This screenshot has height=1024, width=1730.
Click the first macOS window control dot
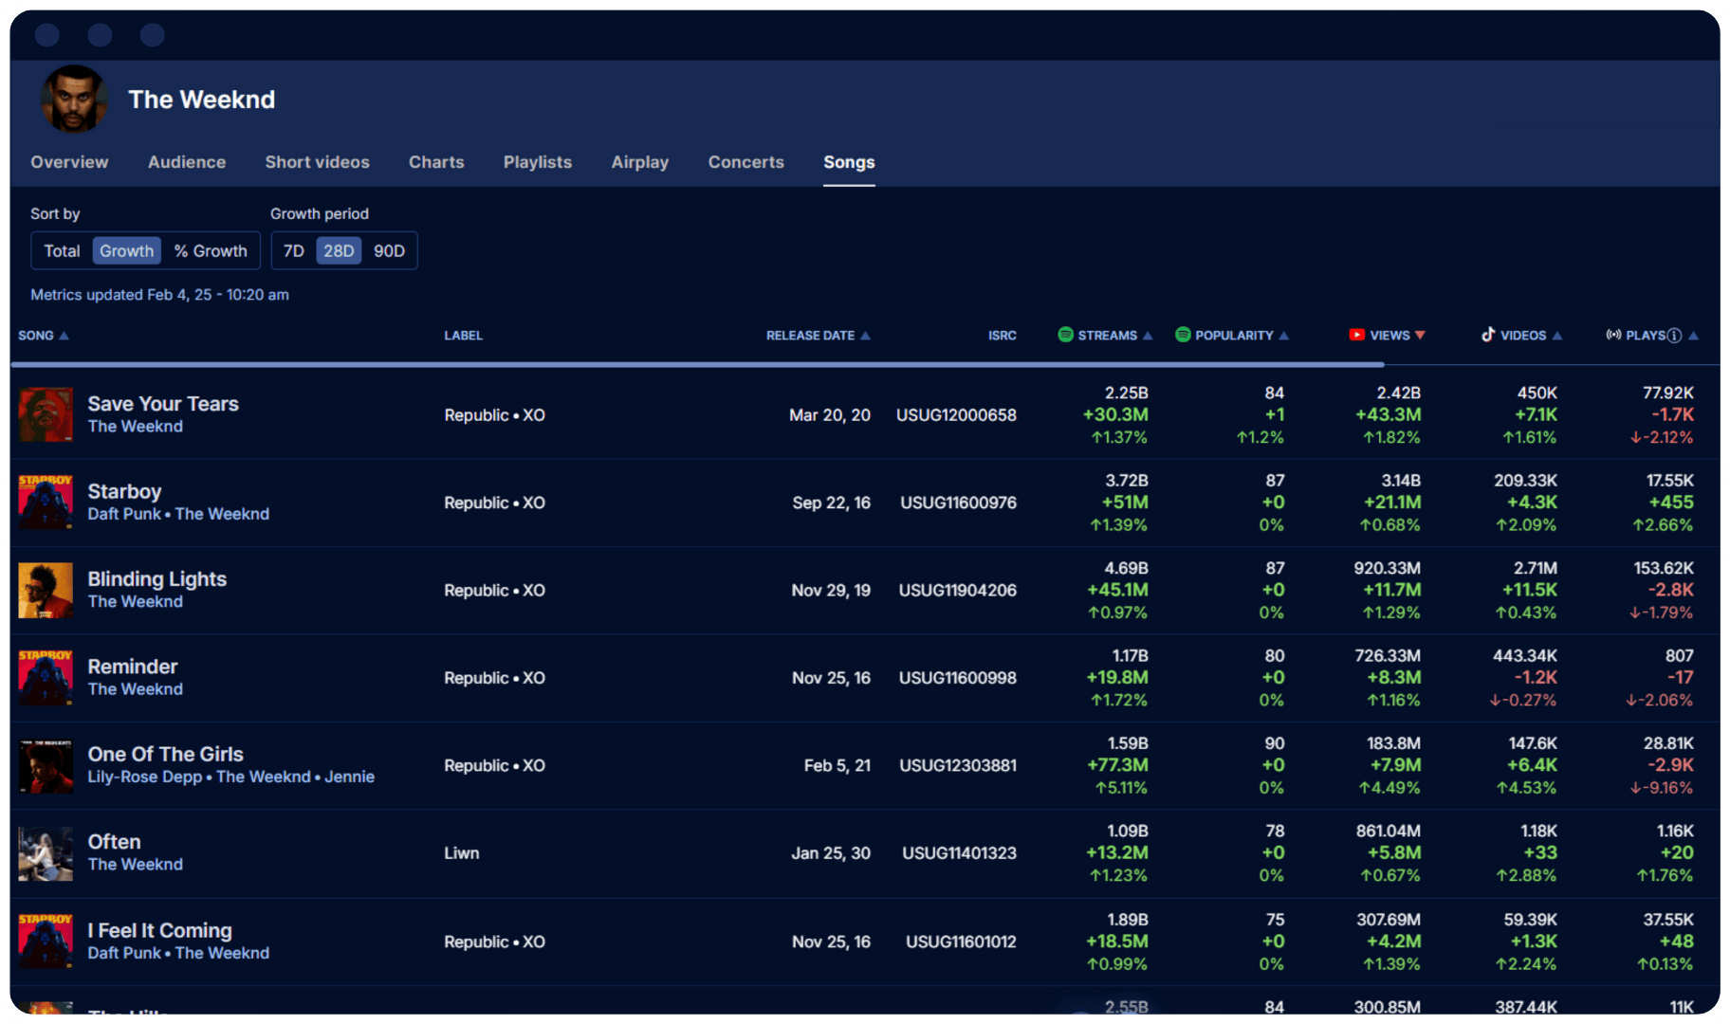coord(47,35)
